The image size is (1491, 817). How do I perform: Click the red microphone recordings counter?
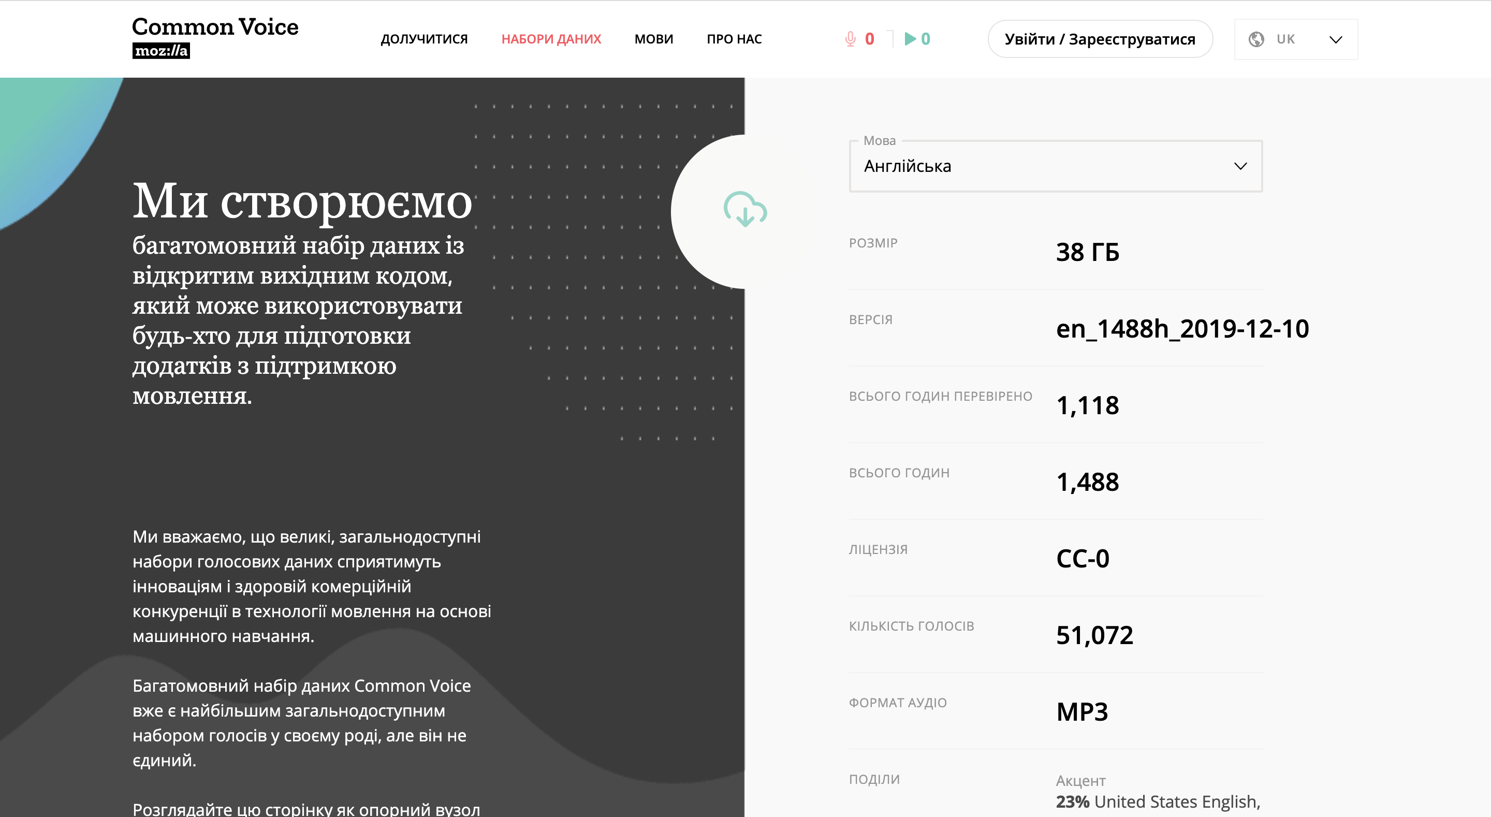tap(859, 39)
